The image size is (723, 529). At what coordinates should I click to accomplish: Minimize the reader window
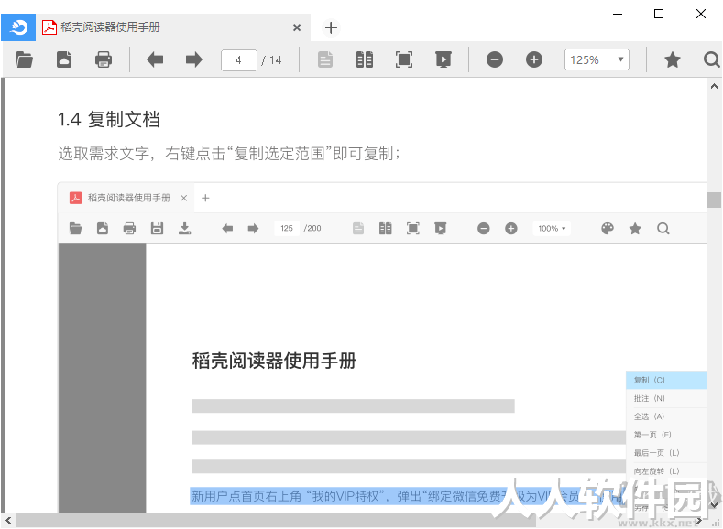point(618,14)
